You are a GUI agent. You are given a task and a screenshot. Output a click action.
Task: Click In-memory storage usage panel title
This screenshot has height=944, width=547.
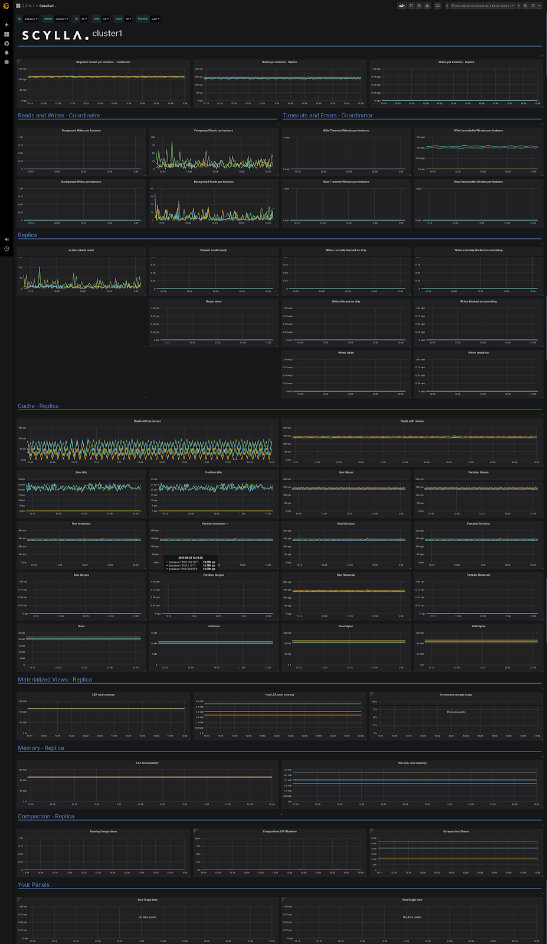pos(456,695)
